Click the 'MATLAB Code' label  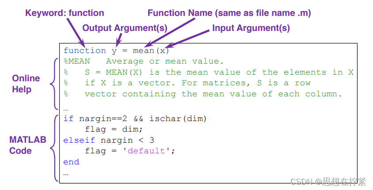tap(27, 145)
